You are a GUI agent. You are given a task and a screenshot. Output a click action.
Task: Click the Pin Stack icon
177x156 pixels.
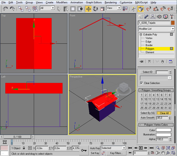[x=142, y=61]
